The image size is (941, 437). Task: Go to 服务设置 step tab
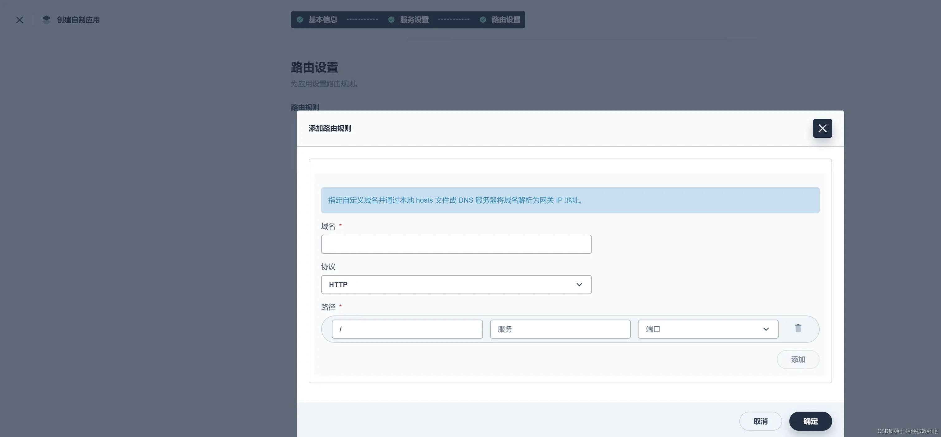click(x=414, y=20)
